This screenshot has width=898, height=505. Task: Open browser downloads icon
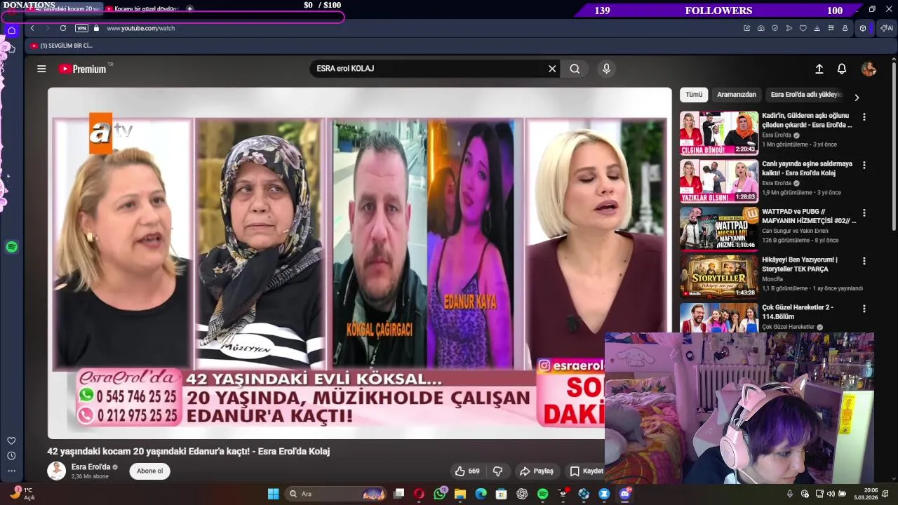click(x=817, y=28)
